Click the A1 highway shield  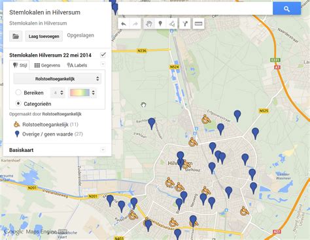click(x=277, y=67)
